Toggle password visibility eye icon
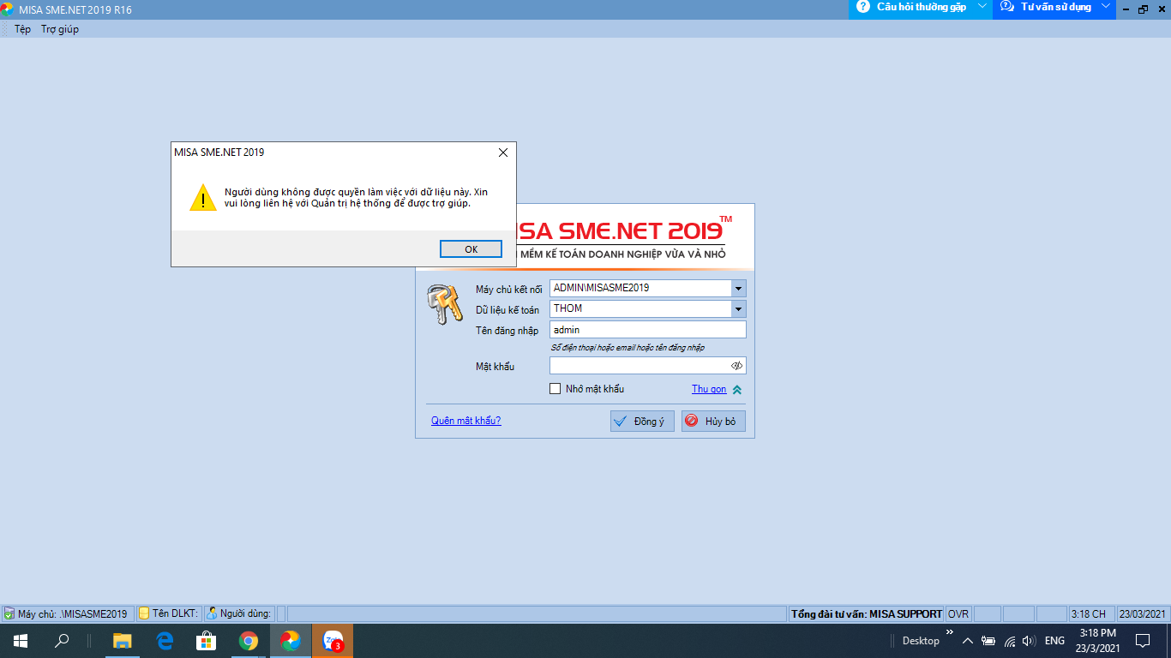Image resolution: width=1171 pixels, height=658 pixels. tap(736, 366)
